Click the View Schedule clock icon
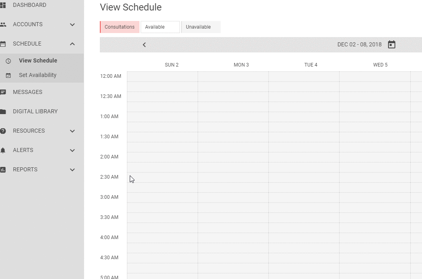This screenshot has width=422, height=279. coord(8,61)
